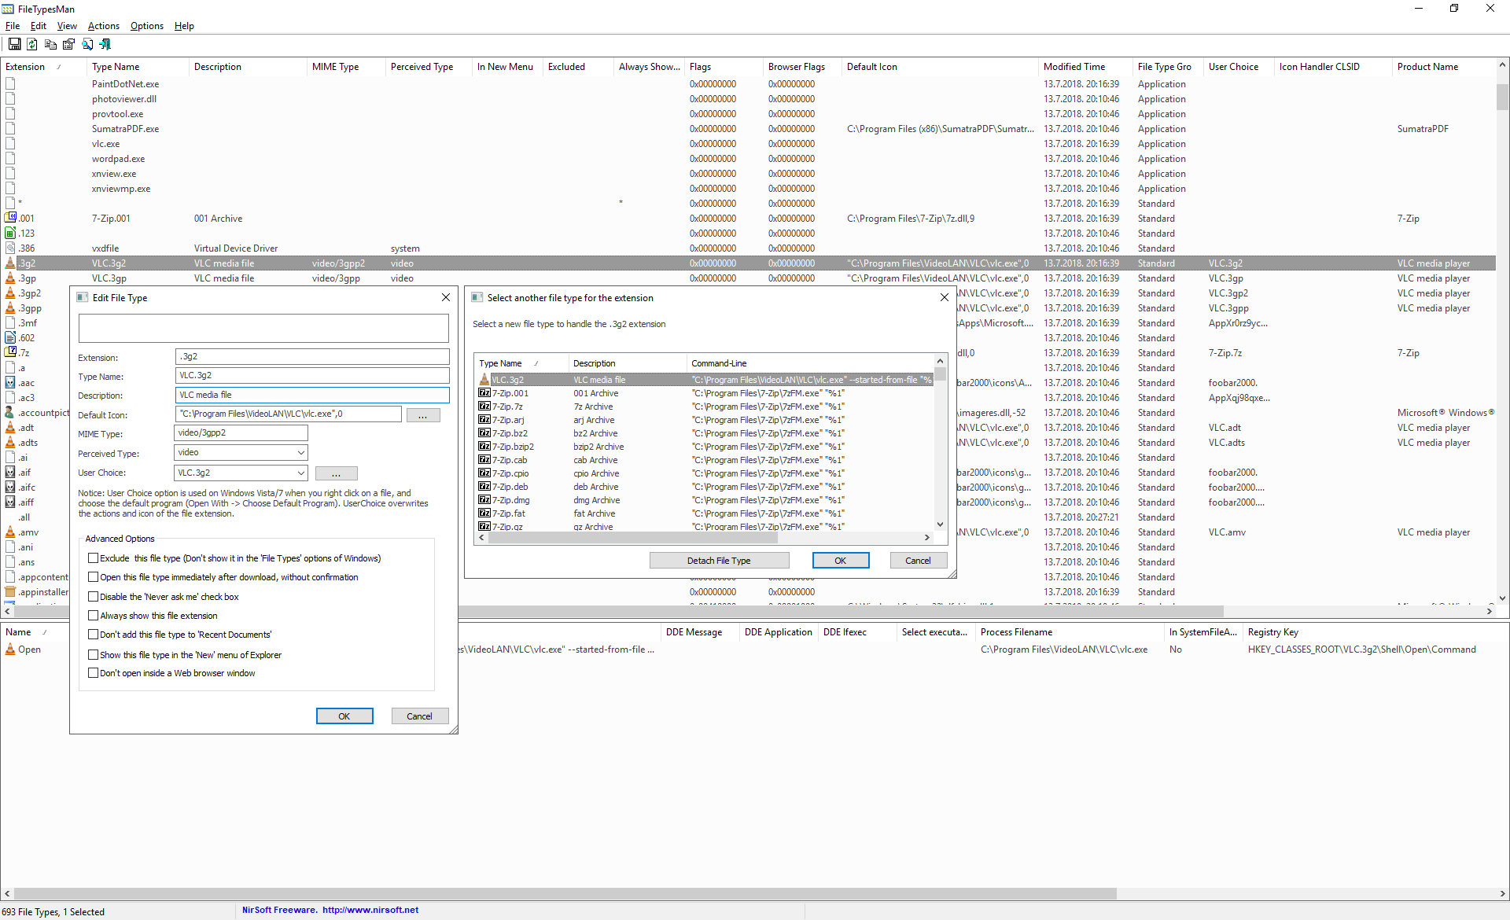The height and width of the screenshot is (920, 1510).
Task: Click the Refresh toolbar icon
Action: (32, 44)
